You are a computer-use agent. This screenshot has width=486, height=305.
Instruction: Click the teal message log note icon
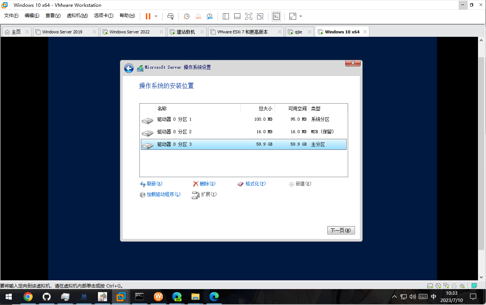point(474,286)
